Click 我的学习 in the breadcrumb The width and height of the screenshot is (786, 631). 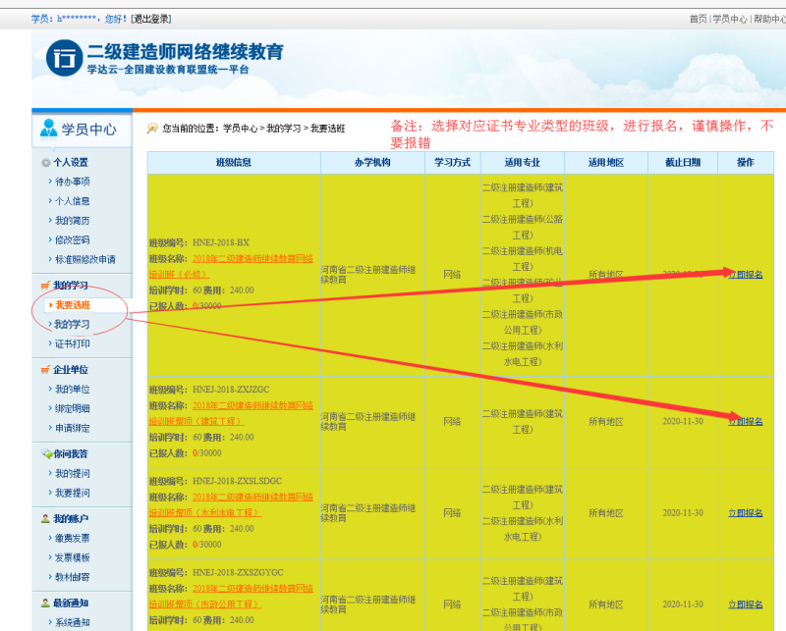click(284, 129)
